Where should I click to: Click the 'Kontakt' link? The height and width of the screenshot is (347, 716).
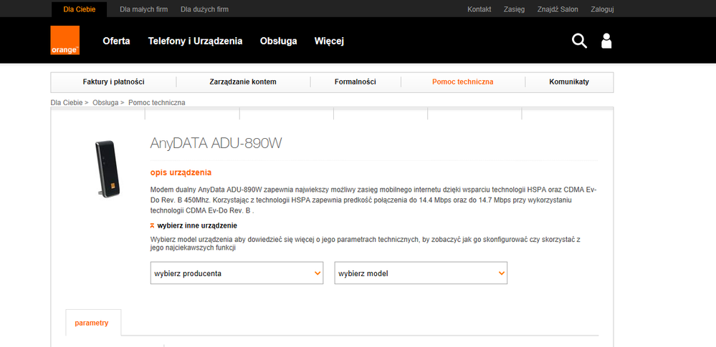(479, 9)
